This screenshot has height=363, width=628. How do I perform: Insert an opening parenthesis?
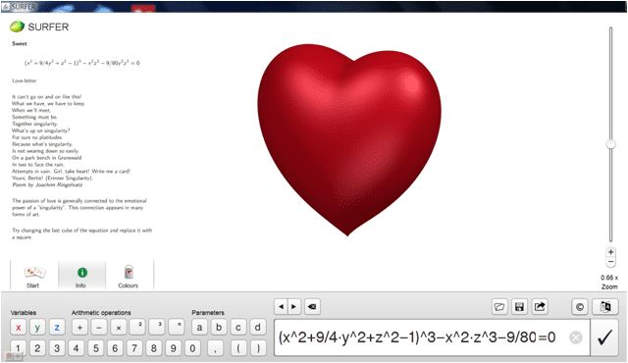click(x=238, y=347)
